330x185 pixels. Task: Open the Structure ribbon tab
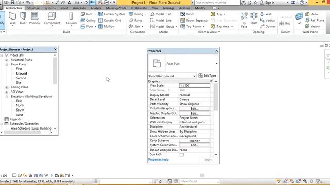(33, 8)
